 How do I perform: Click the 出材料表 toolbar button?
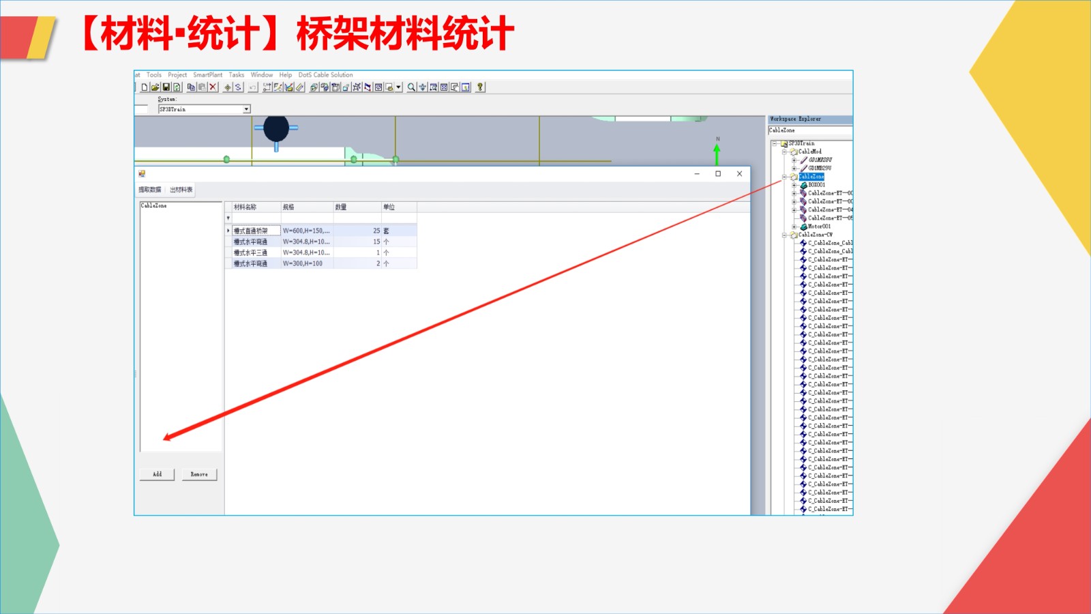point(181,190)
